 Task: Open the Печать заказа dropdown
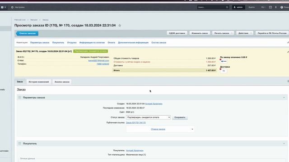[223, 33]
